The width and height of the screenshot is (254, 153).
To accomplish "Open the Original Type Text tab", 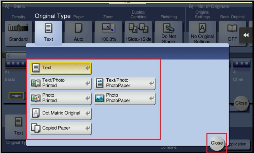I will tap(49, 33).
